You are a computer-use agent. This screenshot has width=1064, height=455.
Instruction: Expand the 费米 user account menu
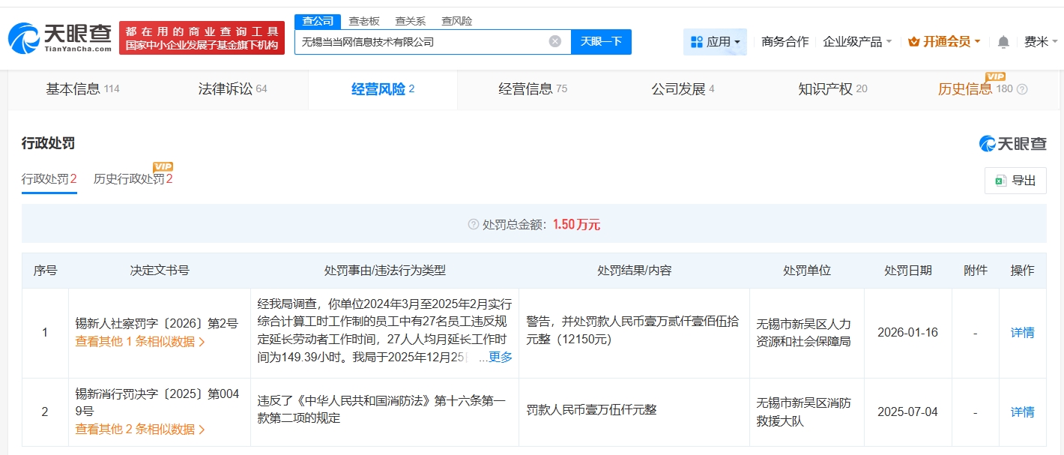point(1040,42)
